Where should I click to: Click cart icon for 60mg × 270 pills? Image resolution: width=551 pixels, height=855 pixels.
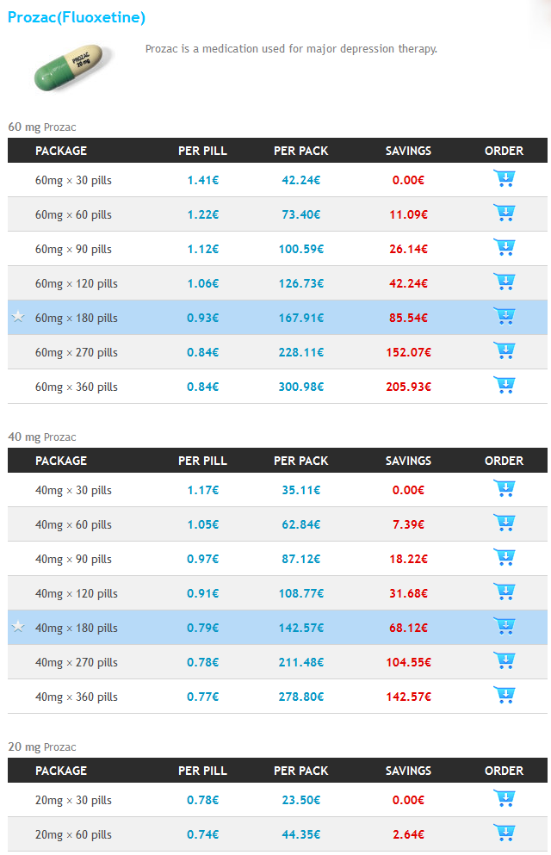pos(505,350)
